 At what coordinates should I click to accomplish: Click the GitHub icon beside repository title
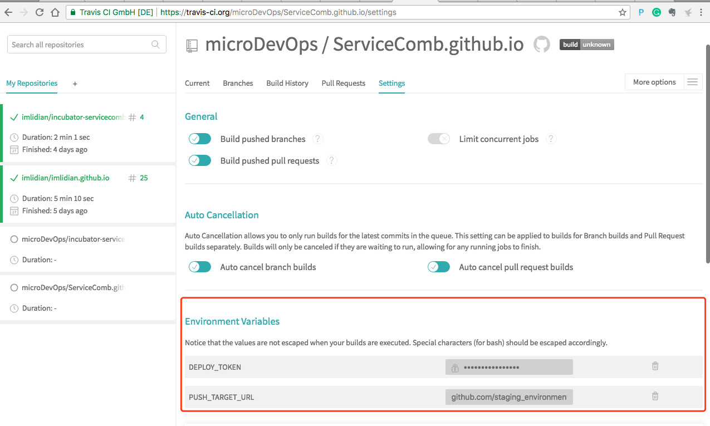(542, 45)
